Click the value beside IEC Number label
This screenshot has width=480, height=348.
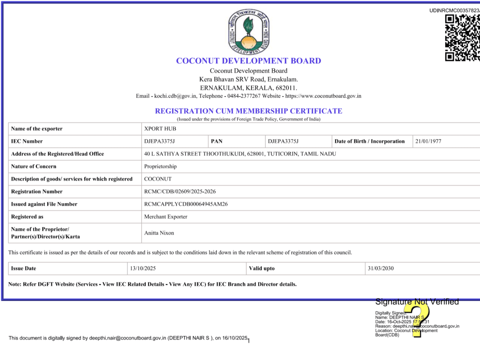pyautogui.click(x=159, y=141)
